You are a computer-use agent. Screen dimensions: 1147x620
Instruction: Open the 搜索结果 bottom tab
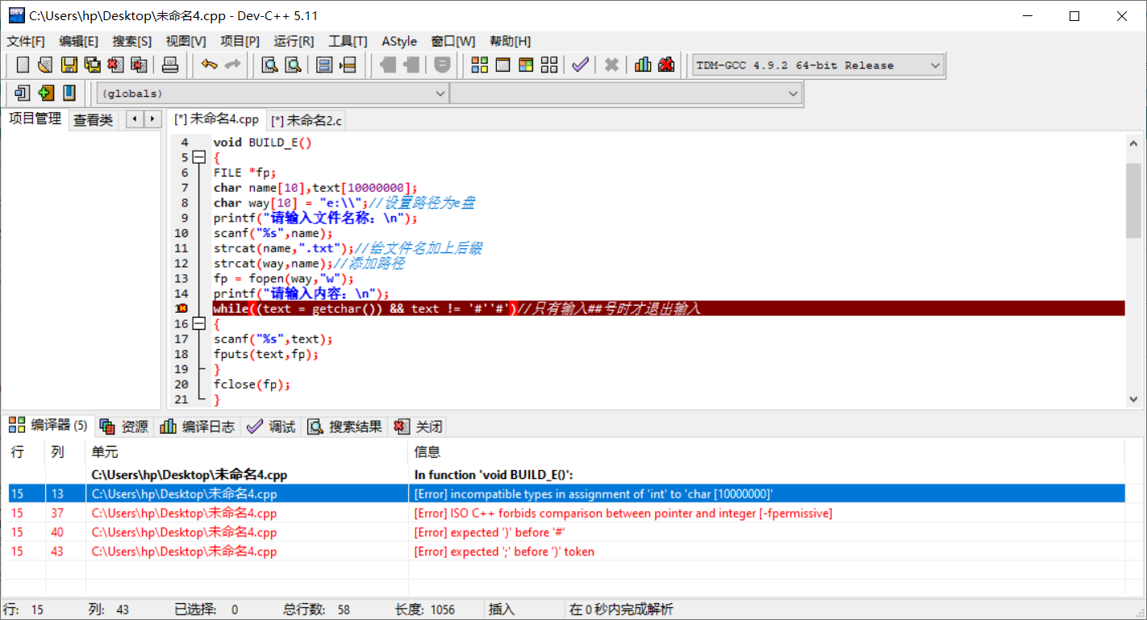click(x=345, y=427)
